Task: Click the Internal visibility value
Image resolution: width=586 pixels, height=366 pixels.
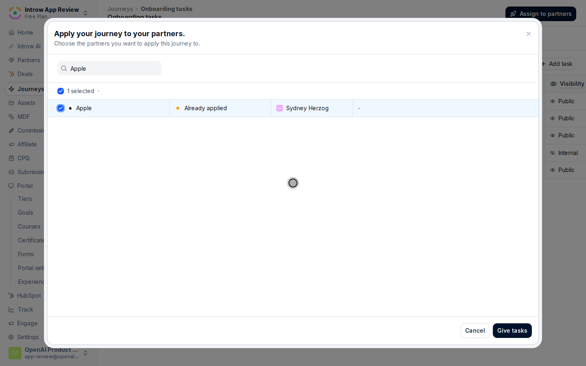Action: (x=568, y=153)
